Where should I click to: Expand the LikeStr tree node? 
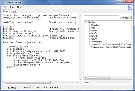click(89, 33)
